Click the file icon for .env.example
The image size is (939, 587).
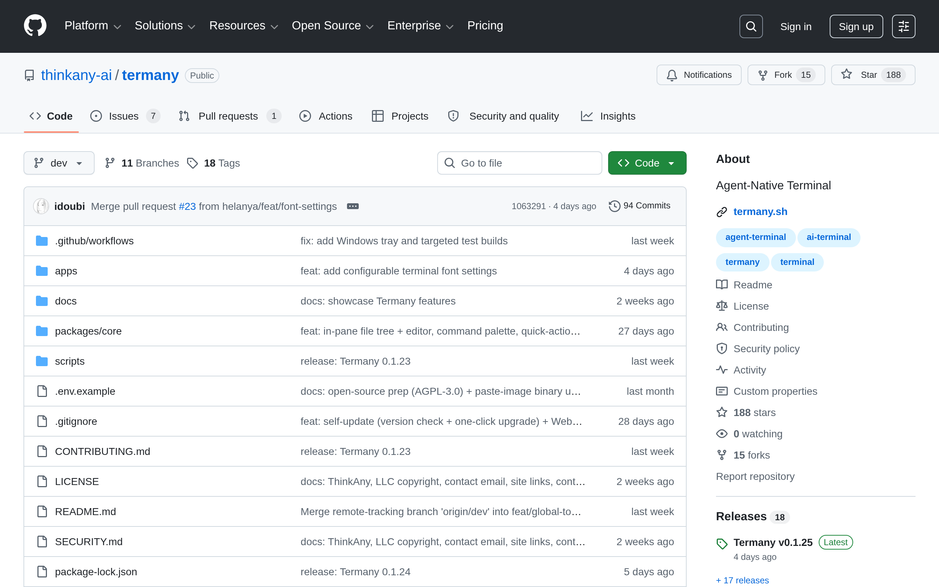pos(42,391)
